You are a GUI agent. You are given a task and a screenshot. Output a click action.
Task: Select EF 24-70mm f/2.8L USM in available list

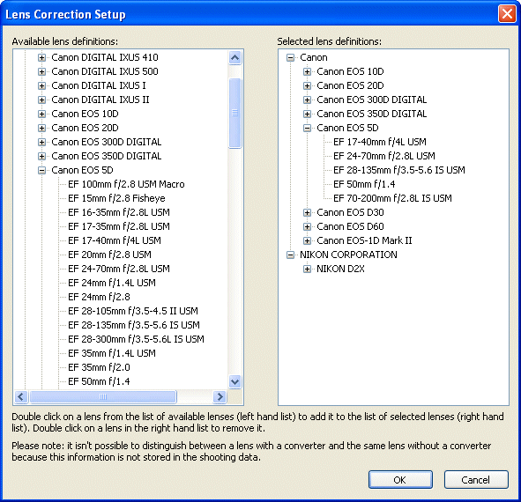[119, 269]
